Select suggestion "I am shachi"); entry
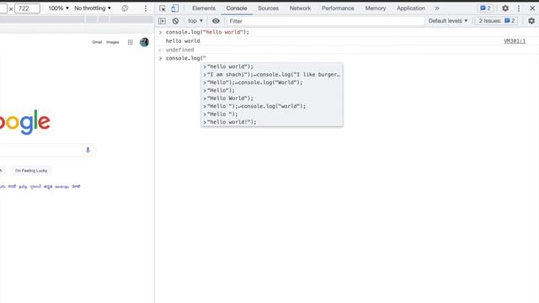The height and width of the screenshot is (303, 539). click(x=272, y=75)
